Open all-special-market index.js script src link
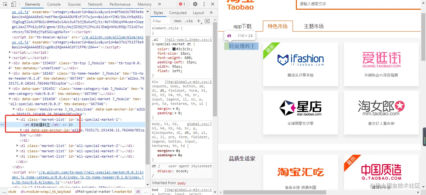 click(x=78, y=177)
